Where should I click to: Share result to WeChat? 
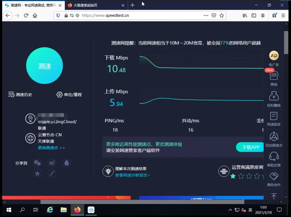pos(37,163)
